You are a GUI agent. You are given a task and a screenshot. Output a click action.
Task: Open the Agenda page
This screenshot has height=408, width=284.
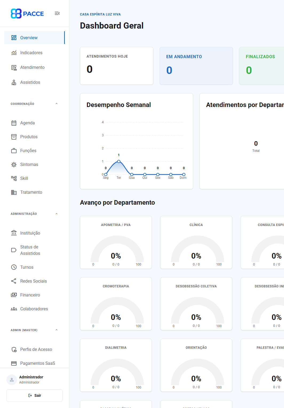34,123
